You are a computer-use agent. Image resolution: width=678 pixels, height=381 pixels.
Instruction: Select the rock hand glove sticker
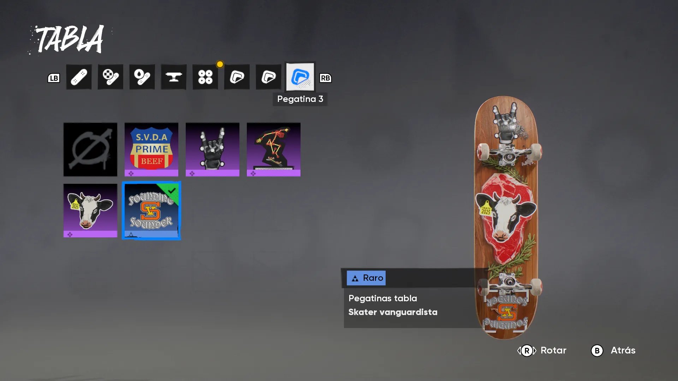(x=213, y=150)
